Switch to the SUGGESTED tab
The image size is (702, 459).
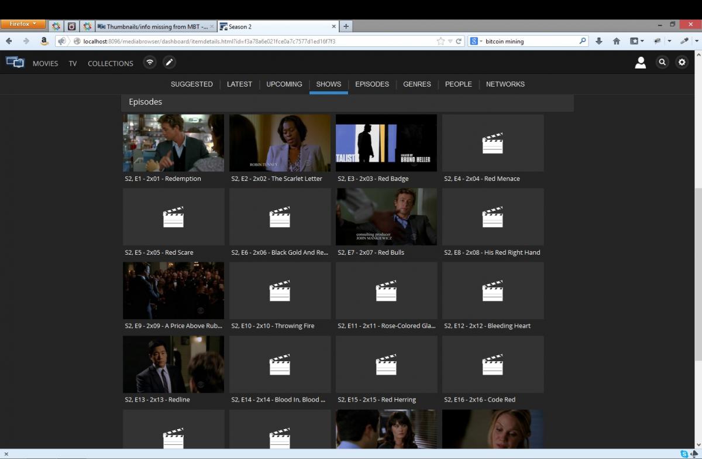pyautogui.click(x=191, y=84)
